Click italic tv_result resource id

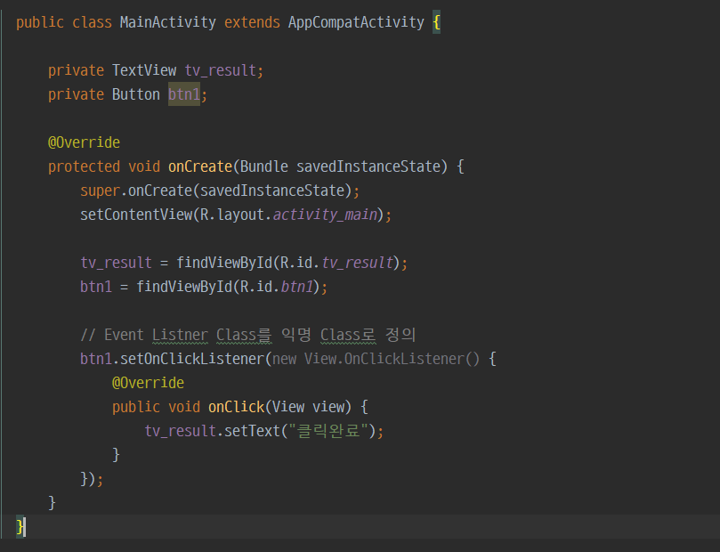[357, 263]
